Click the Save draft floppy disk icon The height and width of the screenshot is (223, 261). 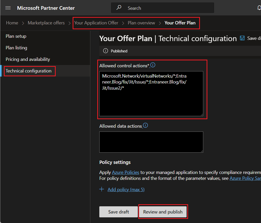click(x=242, y=38)
